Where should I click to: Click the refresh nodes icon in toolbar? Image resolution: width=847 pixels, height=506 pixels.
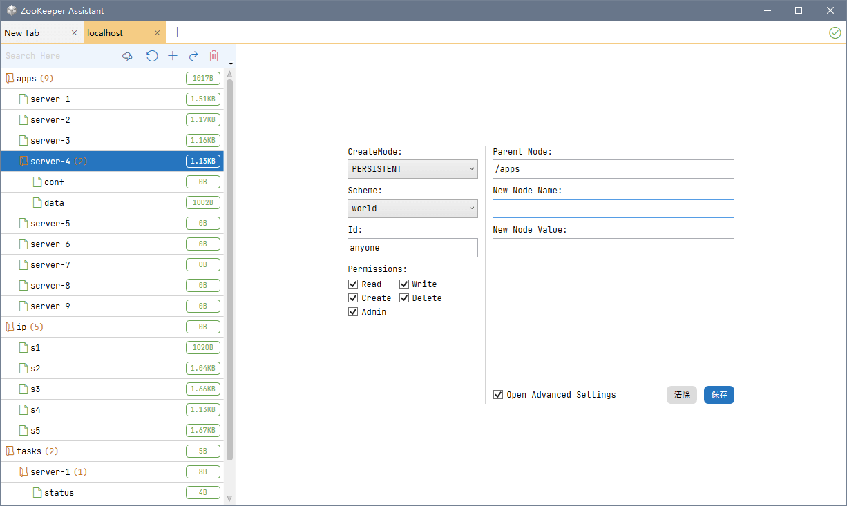click(x=152, y=56)
